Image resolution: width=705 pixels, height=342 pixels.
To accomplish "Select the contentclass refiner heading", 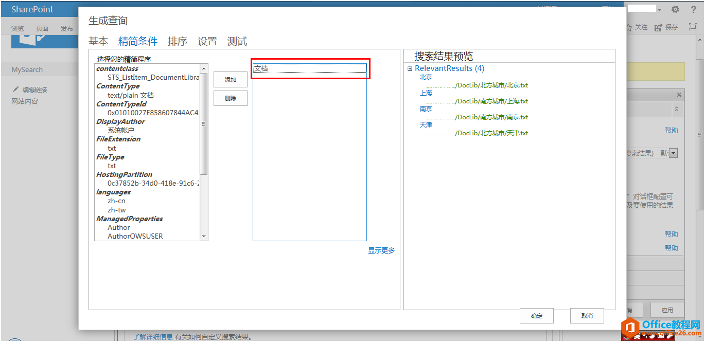I will [117, 68].
